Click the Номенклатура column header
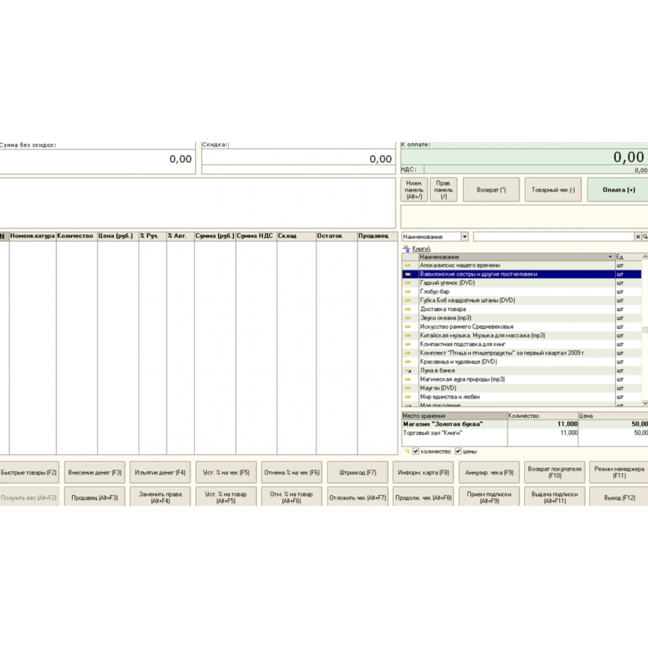 pyautogui.click(x=32, y=236)
